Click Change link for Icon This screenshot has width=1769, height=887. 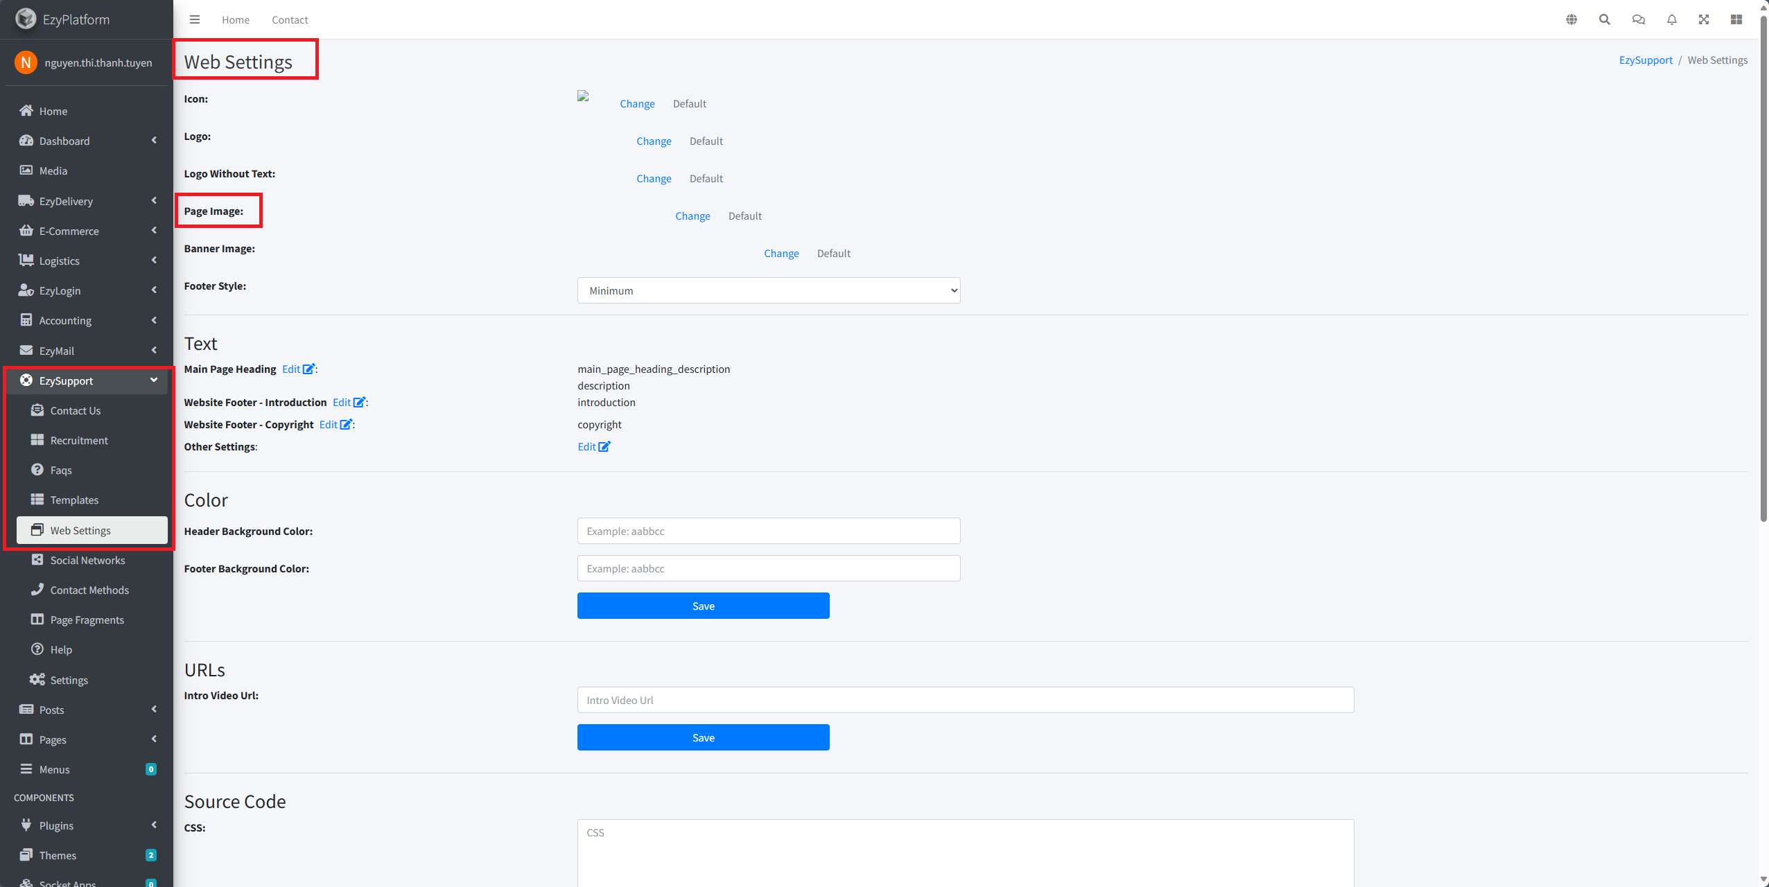(637, 104)
